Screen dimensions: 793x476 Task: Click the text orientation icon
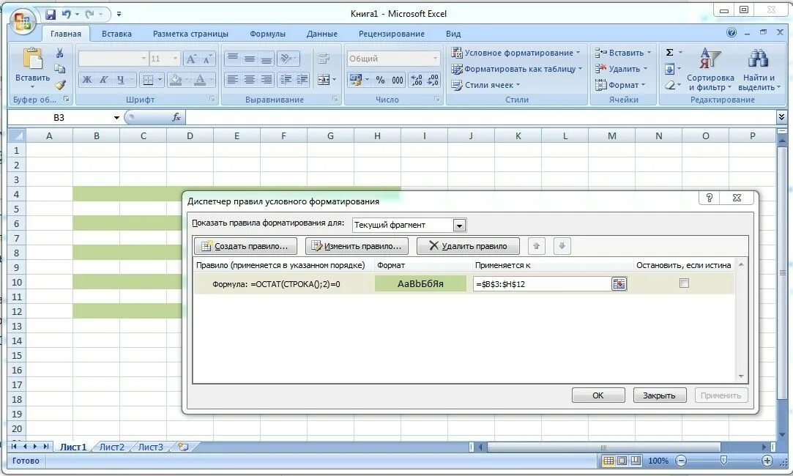point(286,59)
